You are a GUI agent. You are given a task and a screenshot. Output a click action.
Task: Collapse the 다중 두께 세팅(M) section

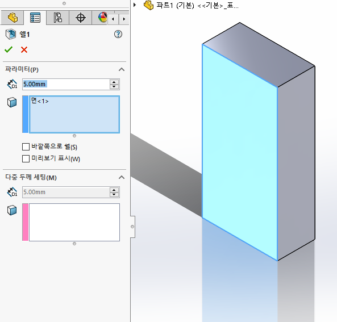[x=122, y=177]
